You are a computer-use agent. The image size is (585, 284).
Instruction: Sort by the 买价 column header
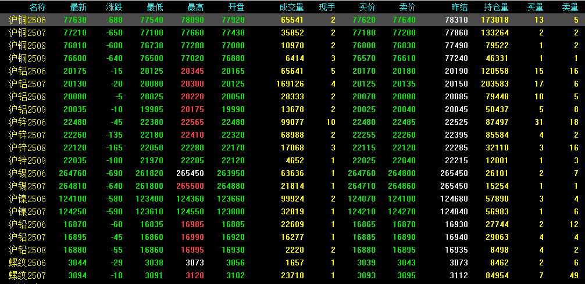[368, 7]
